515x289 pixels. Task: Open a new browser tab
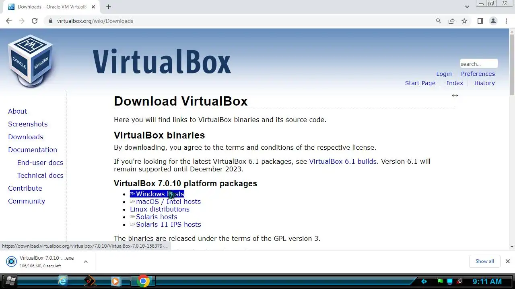pyautogui.click(x=109, y=7)
